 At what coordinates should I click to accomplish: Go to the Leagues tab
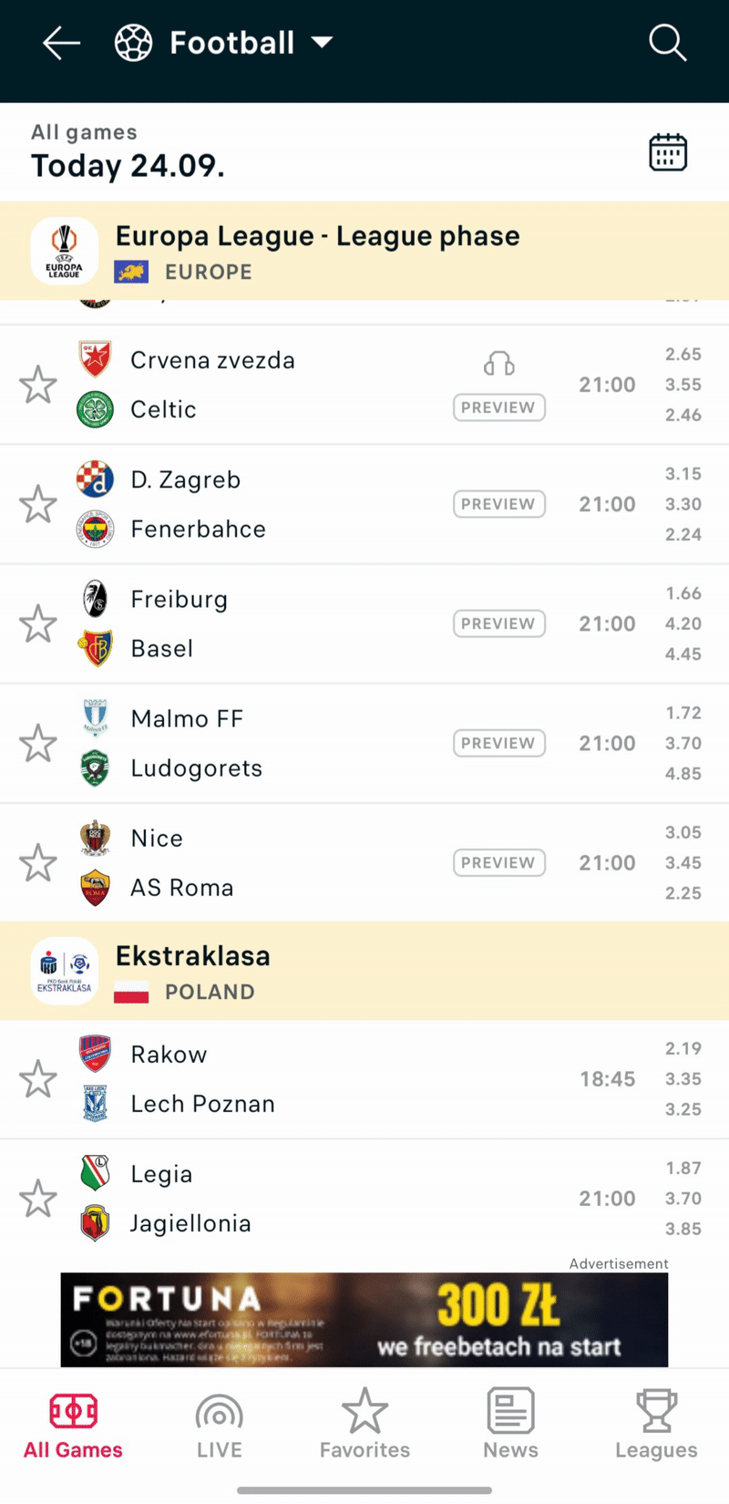656,1427
